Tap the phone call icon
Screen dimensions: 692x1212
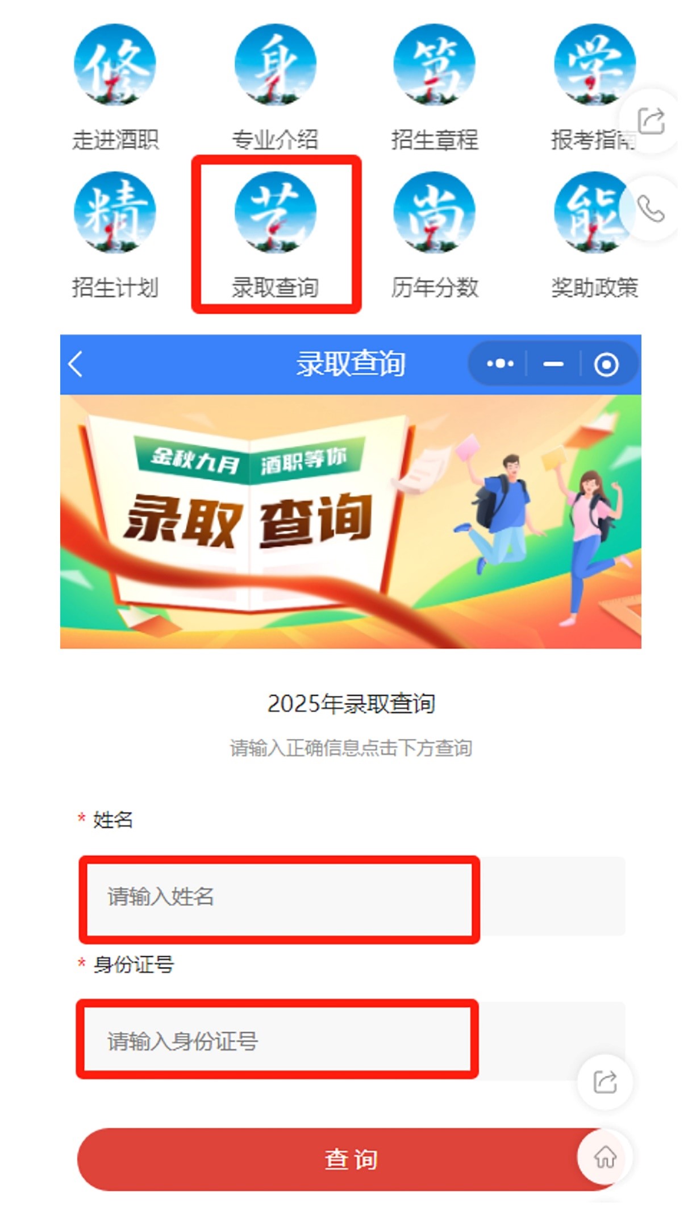tap(651, 209)
